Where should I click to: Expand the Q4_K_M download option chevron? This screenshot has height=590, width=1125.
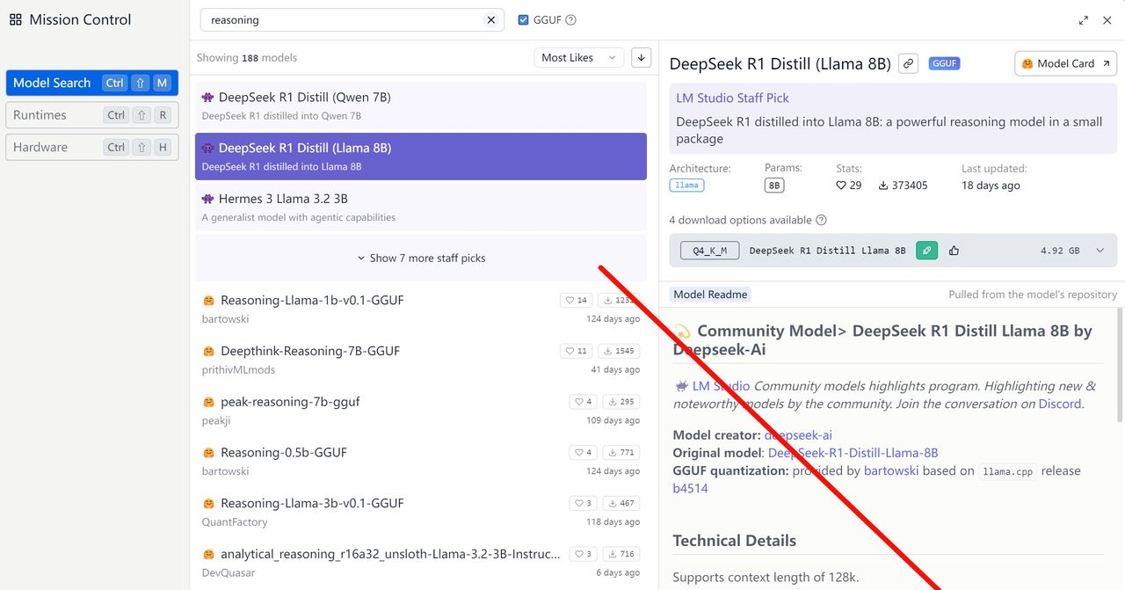[1100, 251]
